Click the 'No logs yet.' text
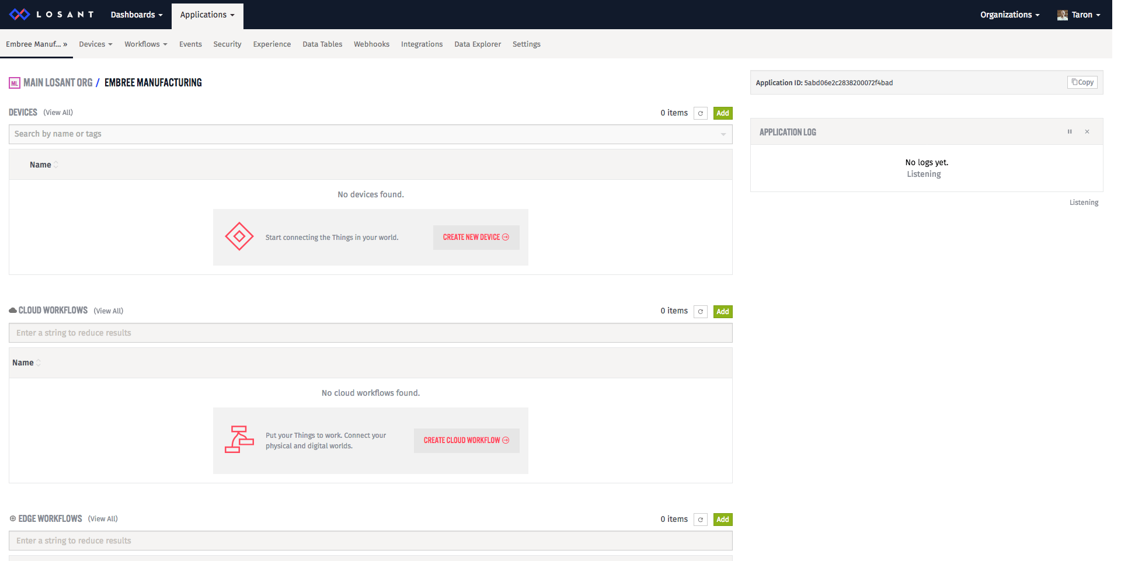This screenshot has height=561, width=1121. [x=927, y=162]
